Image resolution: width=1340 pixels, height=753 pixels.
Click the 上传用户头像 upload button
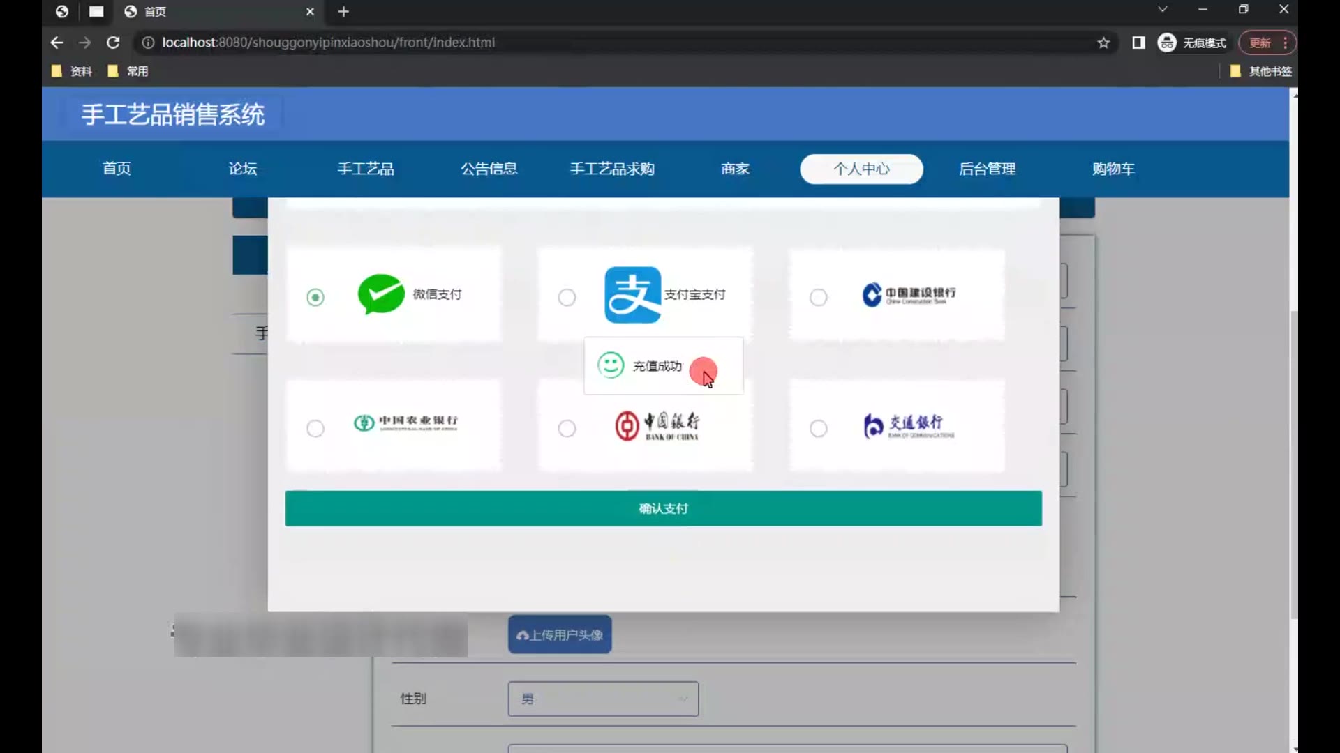(560, 634)
